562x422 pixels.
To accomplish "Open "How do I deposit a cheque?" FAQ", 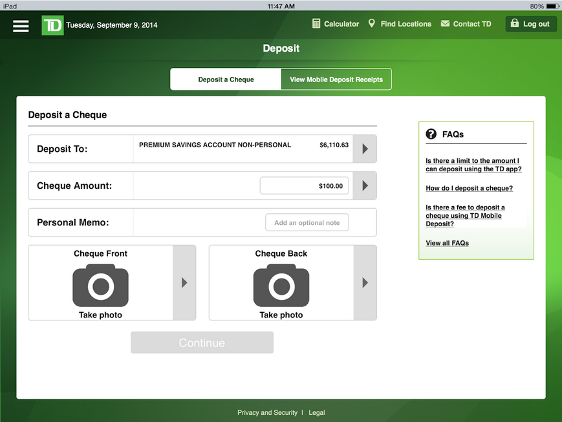I will coord(469,188).
